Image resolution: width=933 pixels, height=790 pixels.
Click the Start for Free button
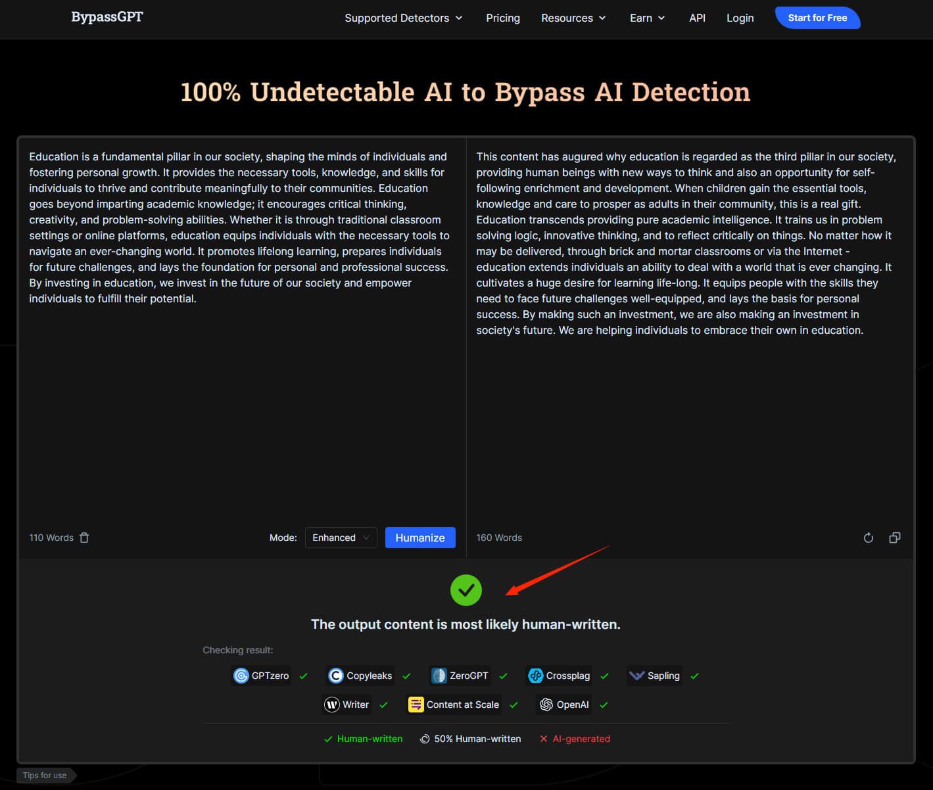tap(817, 18)
